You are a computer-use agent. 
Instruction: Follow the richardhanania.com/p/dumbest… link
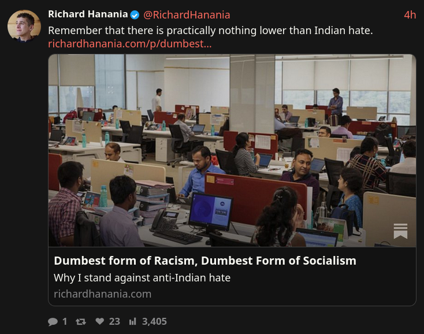tap(130, 43)
